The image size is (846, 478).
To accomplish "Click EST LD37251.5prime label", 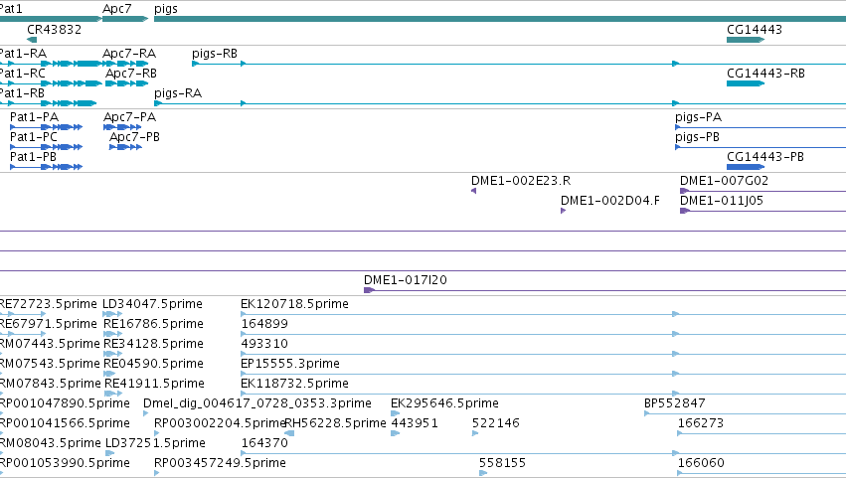I will [x=155, y=443].
